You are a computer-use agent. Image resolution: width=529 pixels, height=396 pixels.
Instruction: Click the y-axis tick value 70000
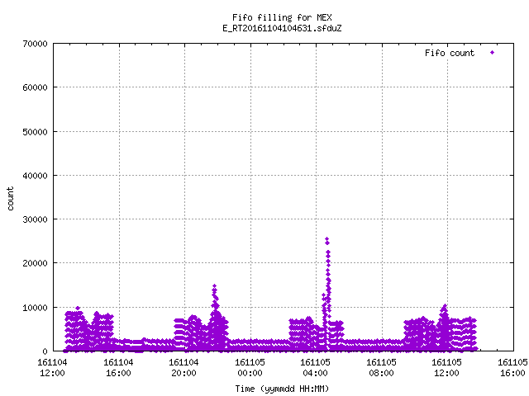tap(35, 44)
